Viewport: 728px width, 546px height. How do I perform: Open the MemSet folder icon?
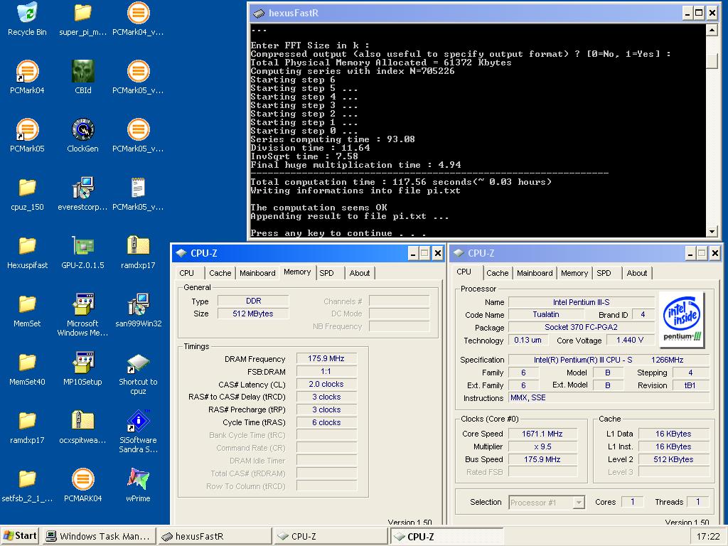(28, 304)
